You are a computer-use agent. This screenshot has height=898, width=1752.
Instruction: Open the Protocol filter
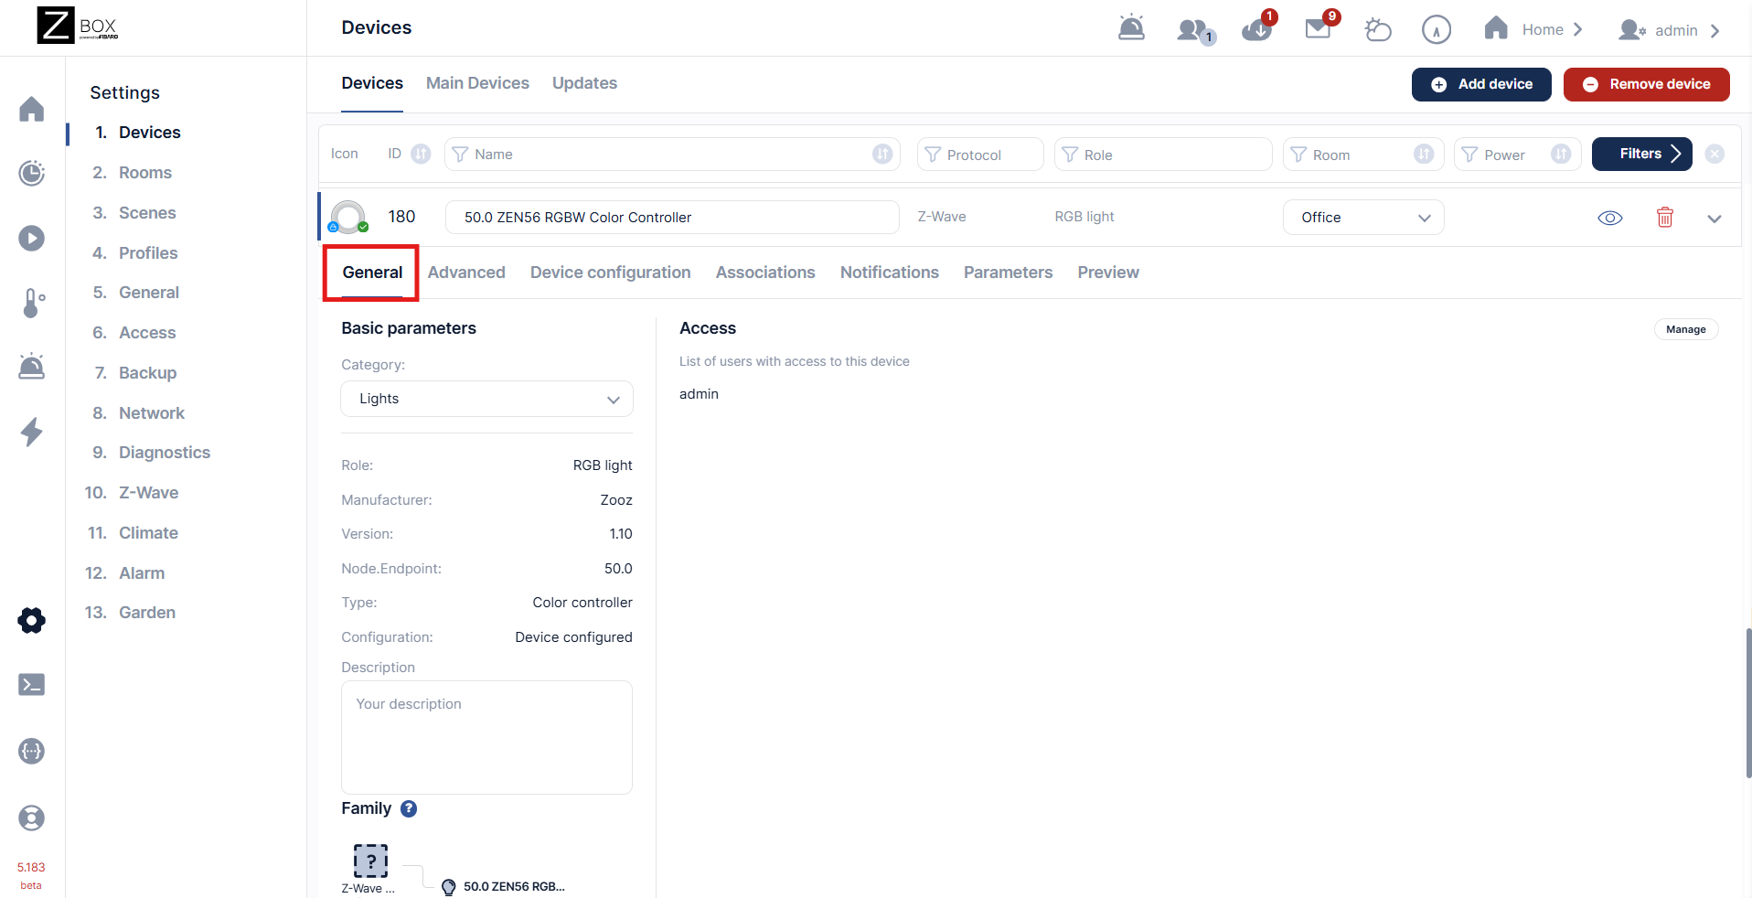980,155
